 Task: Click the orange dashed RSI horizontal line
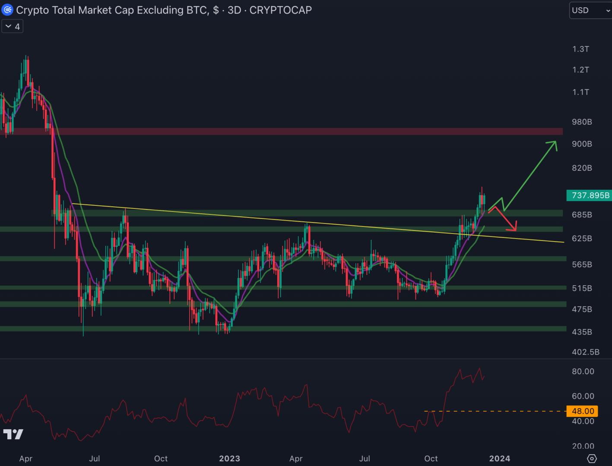pyautogui.click(x=497, y=411)
